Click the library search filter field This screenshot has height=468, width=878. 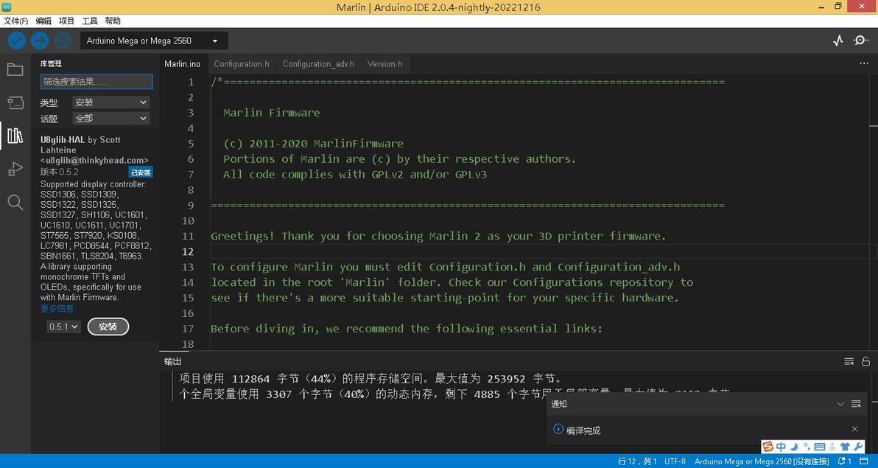(x=96, y=82)
